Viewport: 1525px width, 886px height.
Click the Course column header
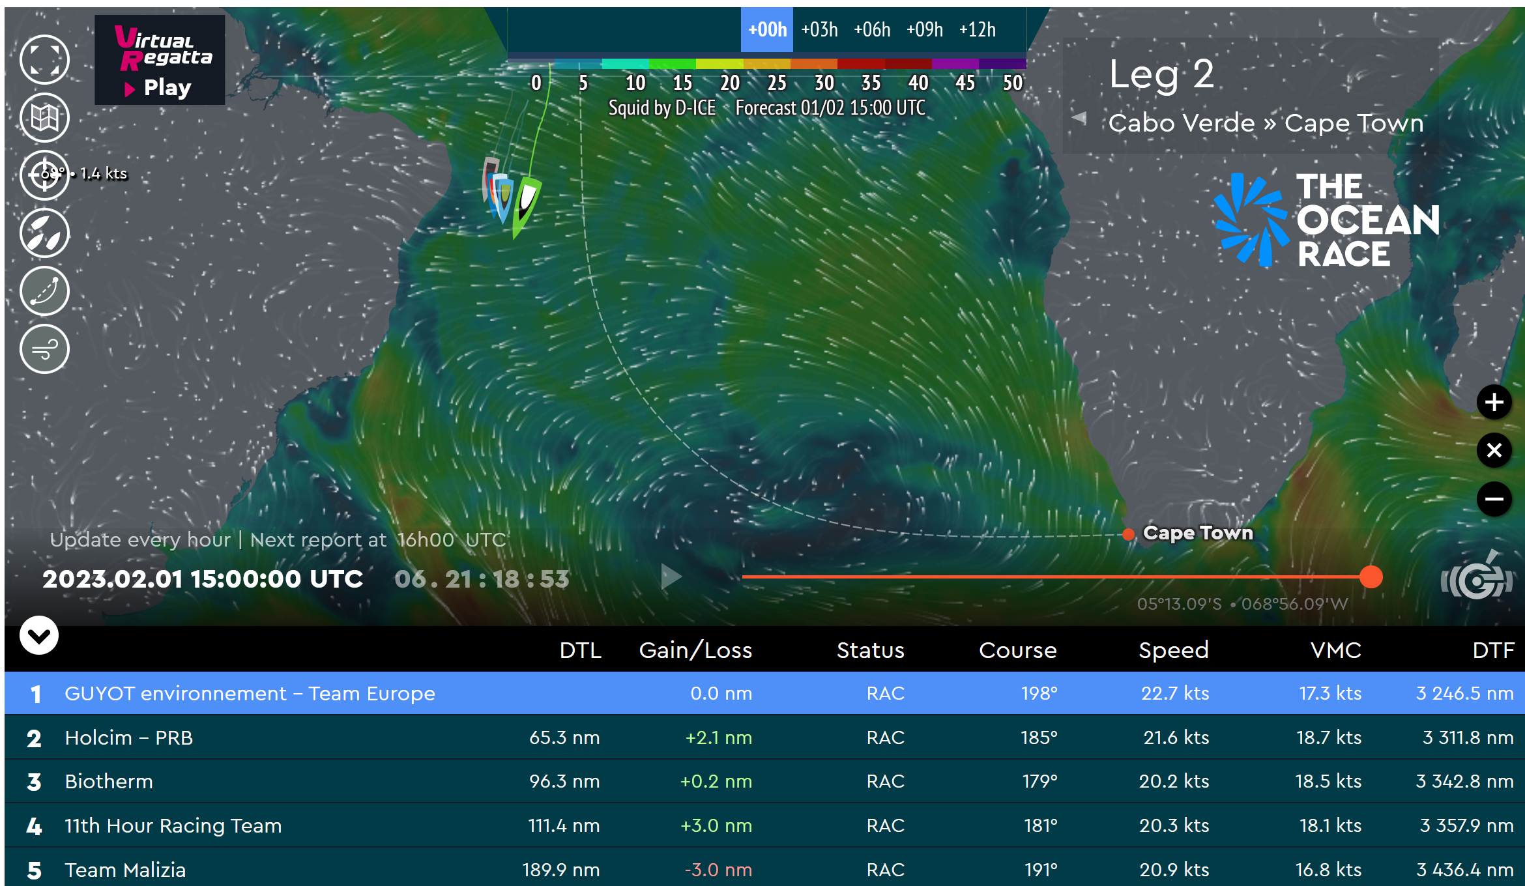click(1018, 650)
